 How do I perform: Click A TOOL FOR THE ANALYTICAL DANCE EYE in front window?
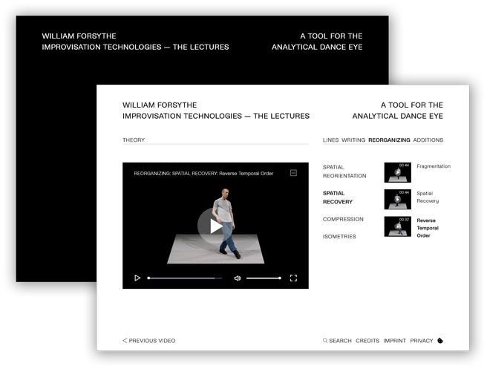point(398,111)
